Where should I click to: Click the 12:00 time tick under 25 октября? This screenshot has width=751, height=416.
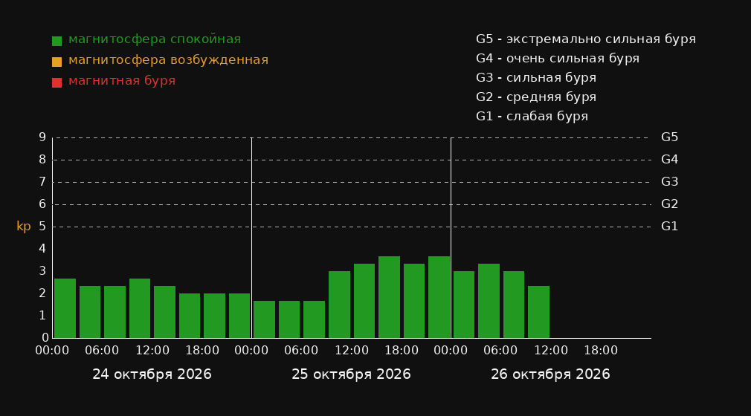point(352,351)
